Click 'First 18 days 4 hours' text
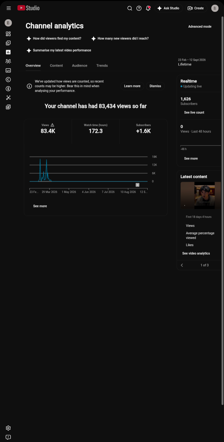Viewport: 224px width, 442px height. pyautogui.click(x=199, y=217)
